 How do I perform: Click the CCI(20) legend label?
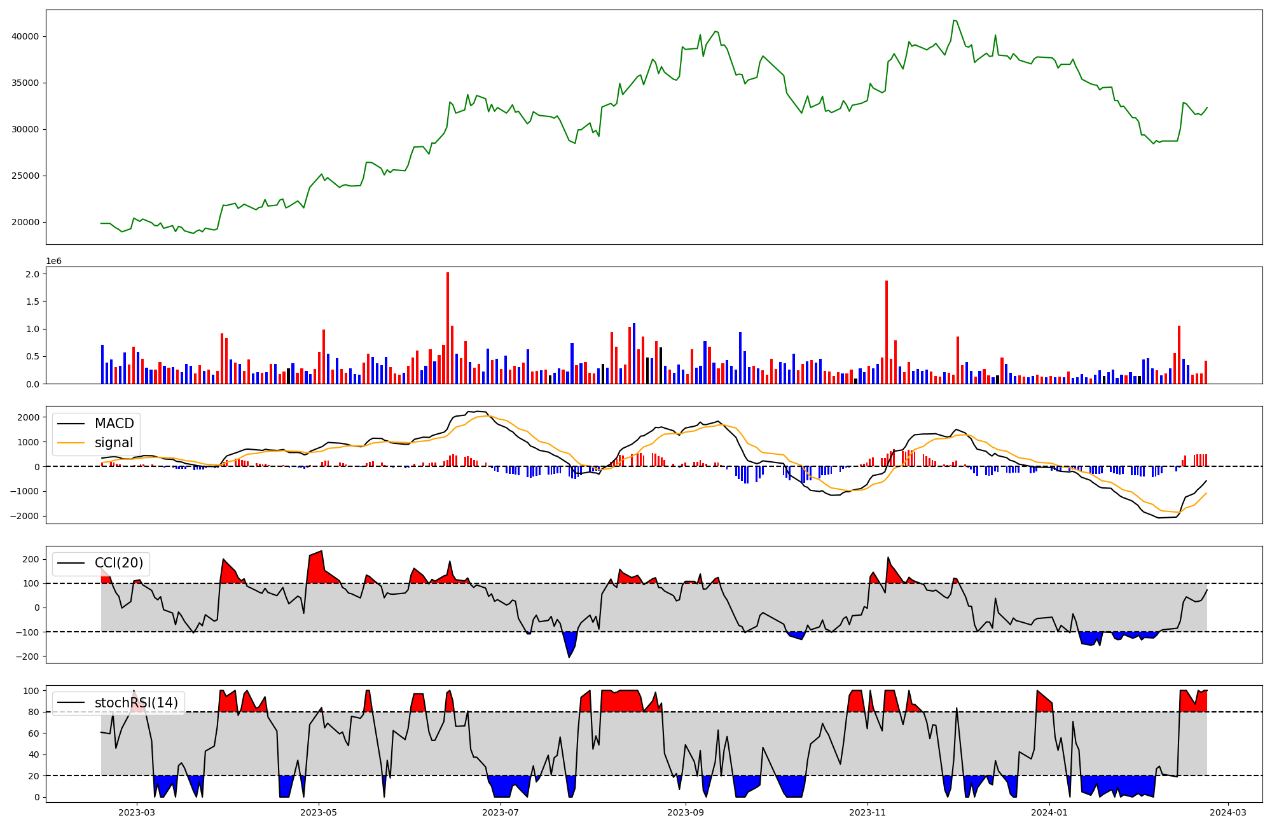tap(120, 563)
